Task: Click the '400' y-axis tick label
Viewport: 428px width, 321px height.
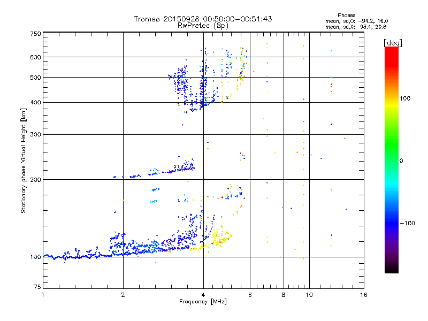Action: [35, 103]
